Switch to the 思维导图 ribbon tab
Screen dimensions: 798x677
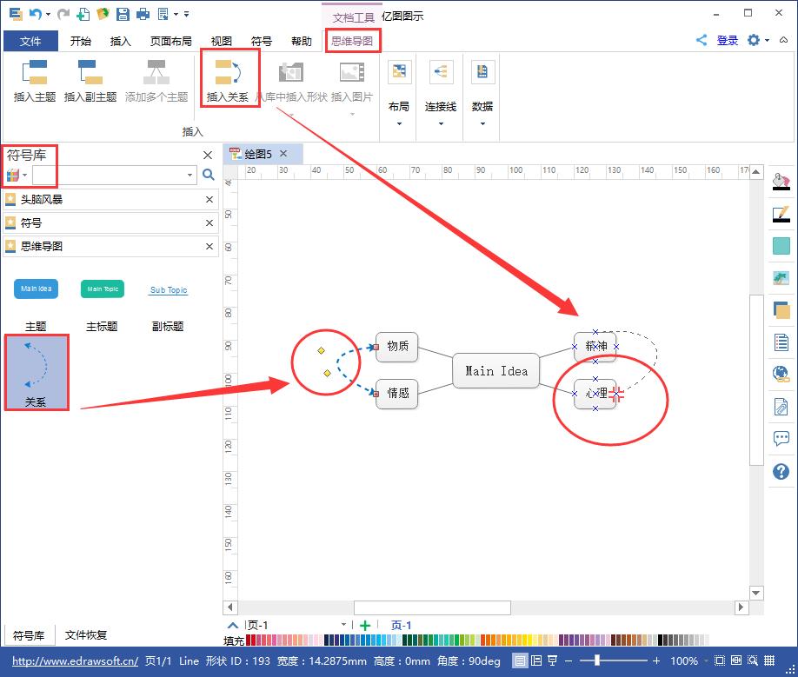click(x=353, y=40)
